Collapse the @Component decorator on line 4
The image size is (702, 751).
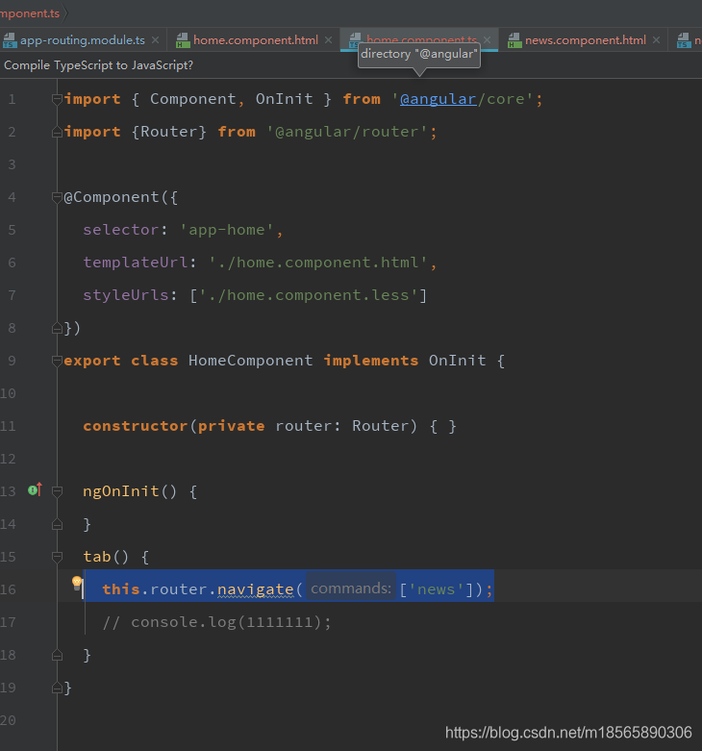click(x=57, y=197)
